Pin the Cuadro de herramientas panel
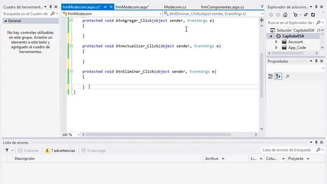Viewport: 327px width, 184px height. pyautogui.click(x=51, y=7)
